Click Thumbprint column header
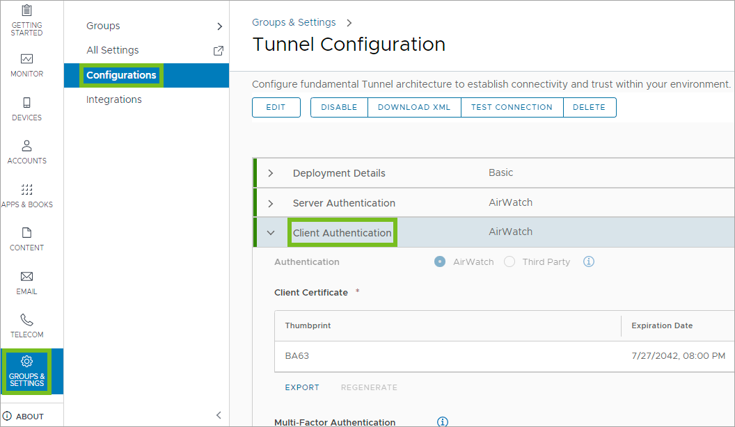 coord(308,325)
